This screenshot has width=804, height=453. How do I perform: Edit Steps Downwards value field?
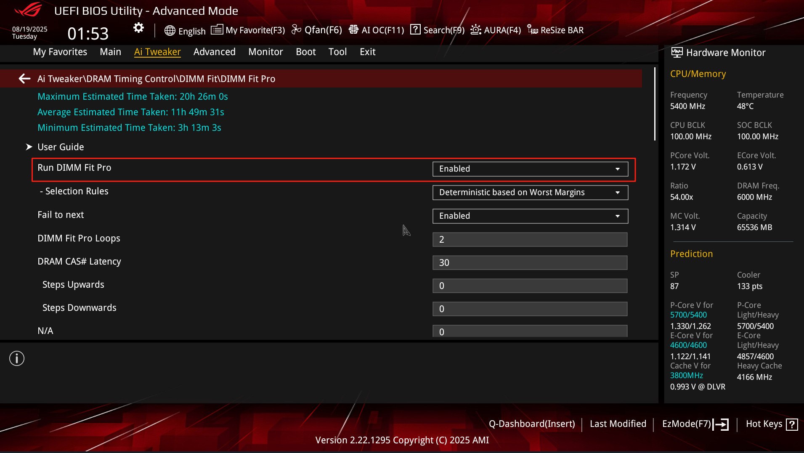click(x=530, y=309)
